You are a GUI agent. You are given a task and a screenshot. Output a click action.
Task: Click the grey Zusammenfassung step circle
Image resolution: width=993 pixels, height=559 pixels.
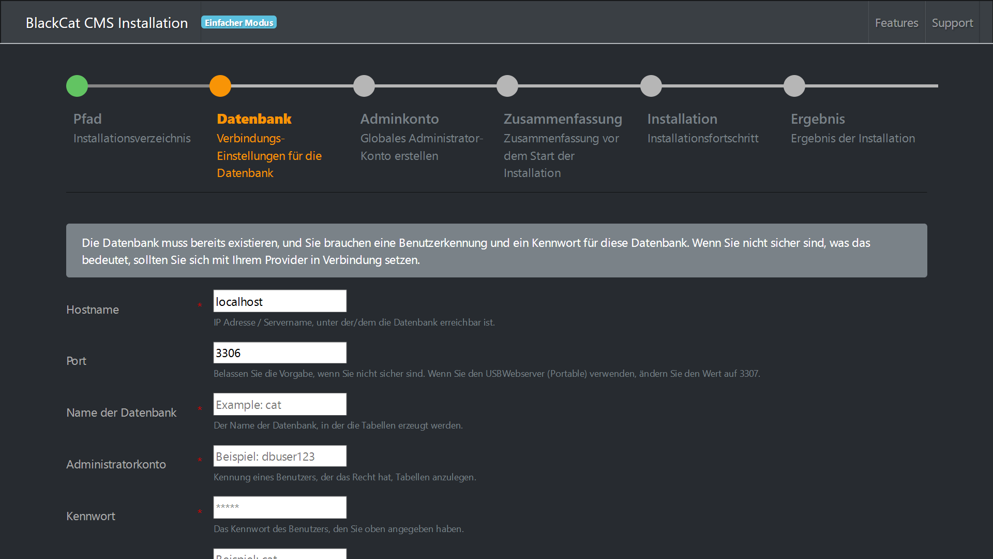click(507, 86)
